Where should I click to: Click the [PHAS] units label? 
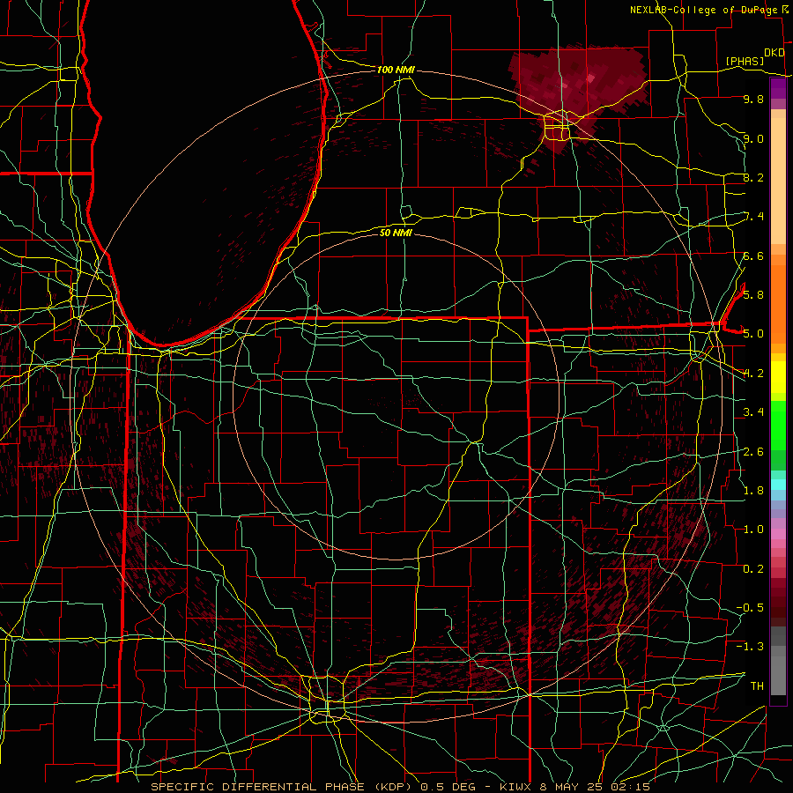(745, 62)
